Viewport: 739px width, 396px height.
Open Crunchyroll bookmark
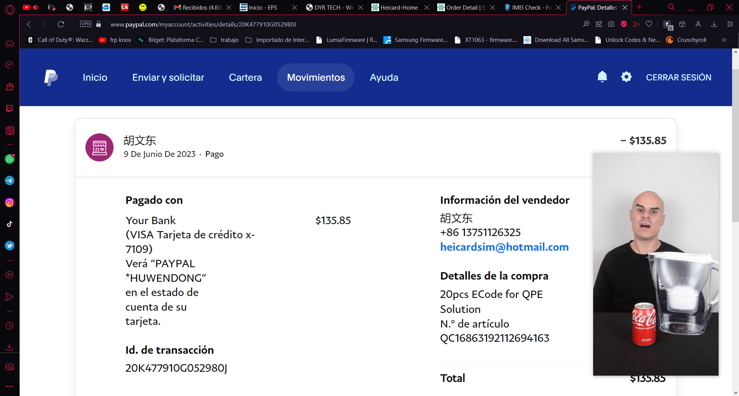tap(686, 40)
